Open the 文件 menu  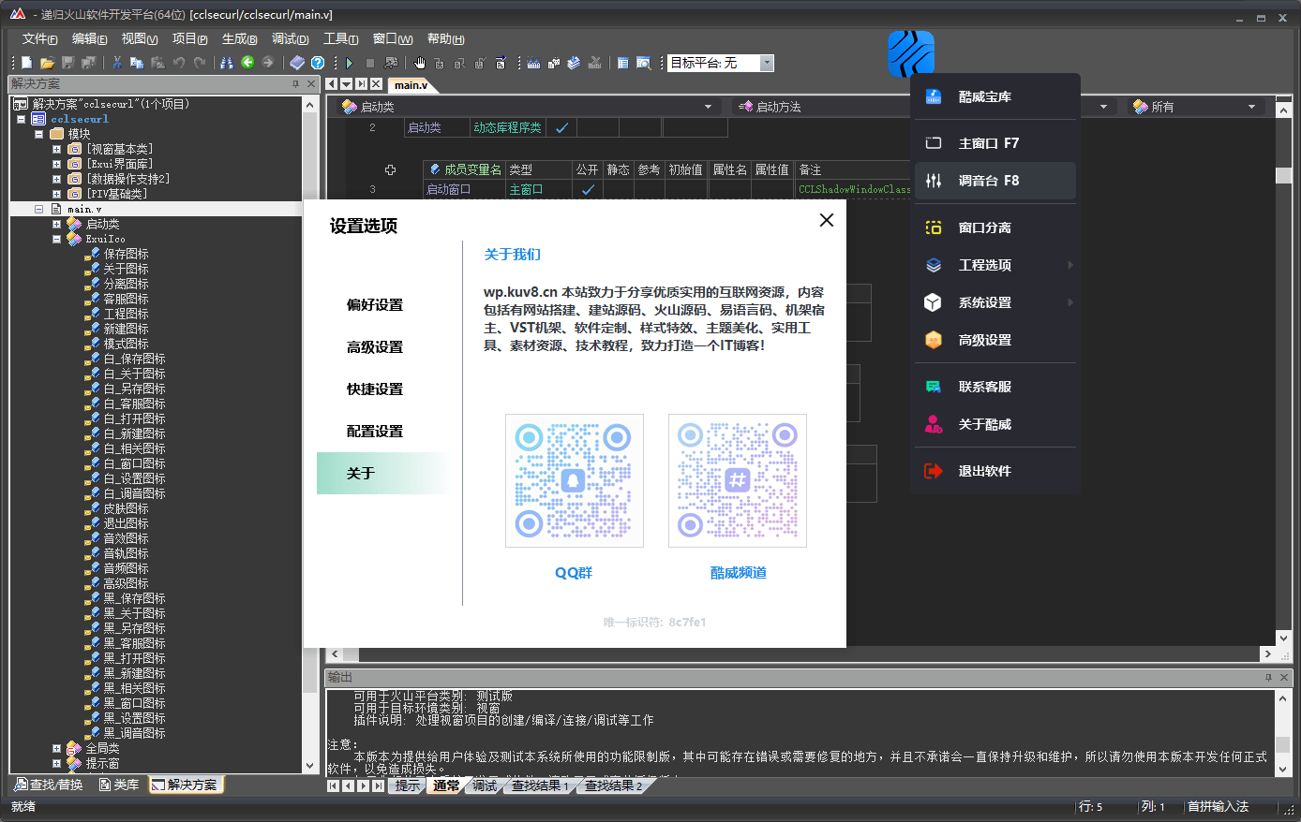tap(39, 38)
